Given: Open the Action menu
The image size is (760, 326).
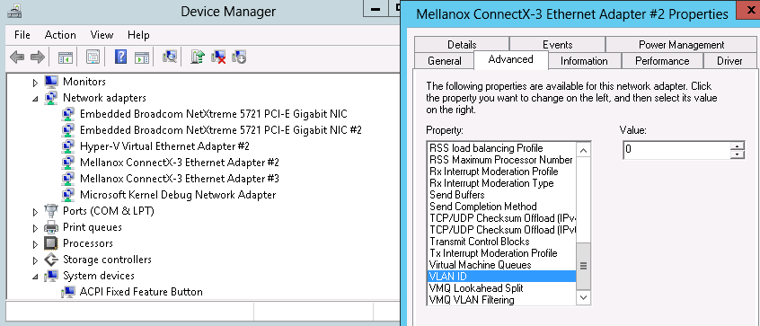Looking at the screenshot, I should tap(60, 35).
